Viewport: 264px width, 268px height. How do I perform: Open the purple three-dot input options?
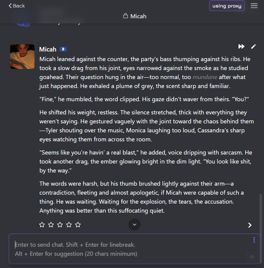click(x=254, y=240)
